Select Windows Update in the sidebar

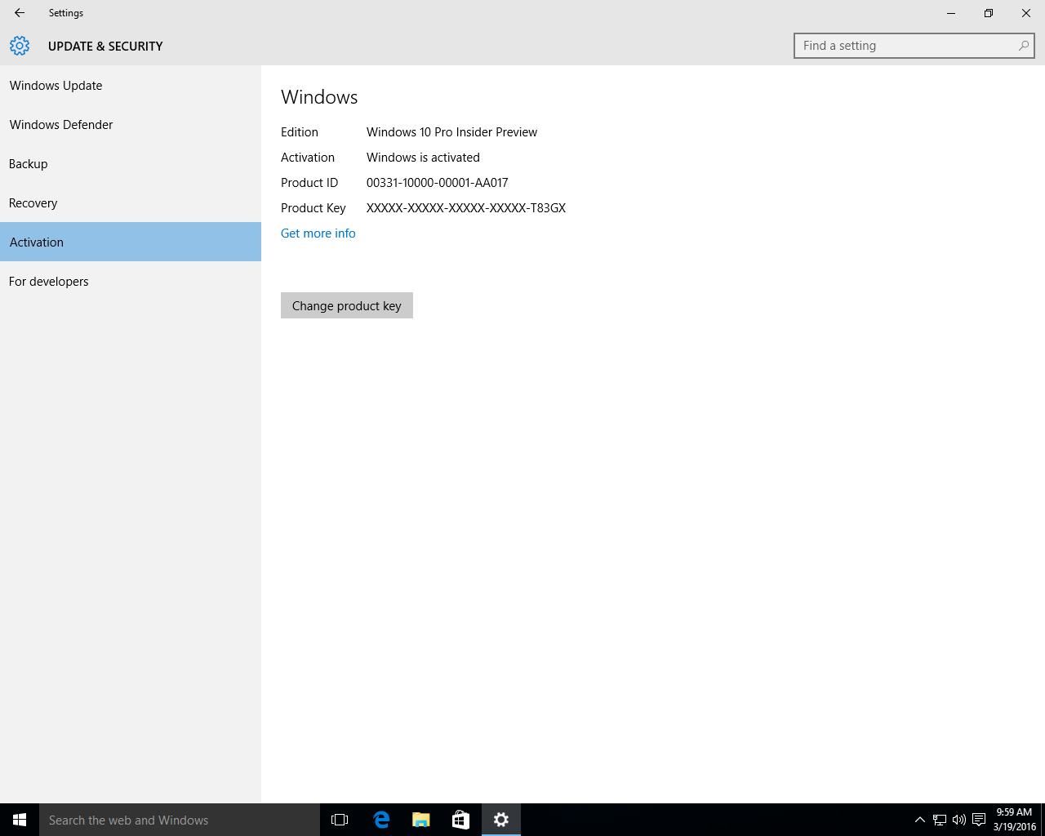coord(131,85)
